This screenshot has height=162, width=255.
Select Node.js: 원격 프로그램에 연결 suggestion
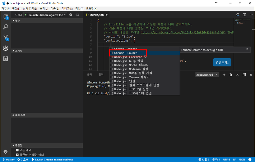point(145,85)
